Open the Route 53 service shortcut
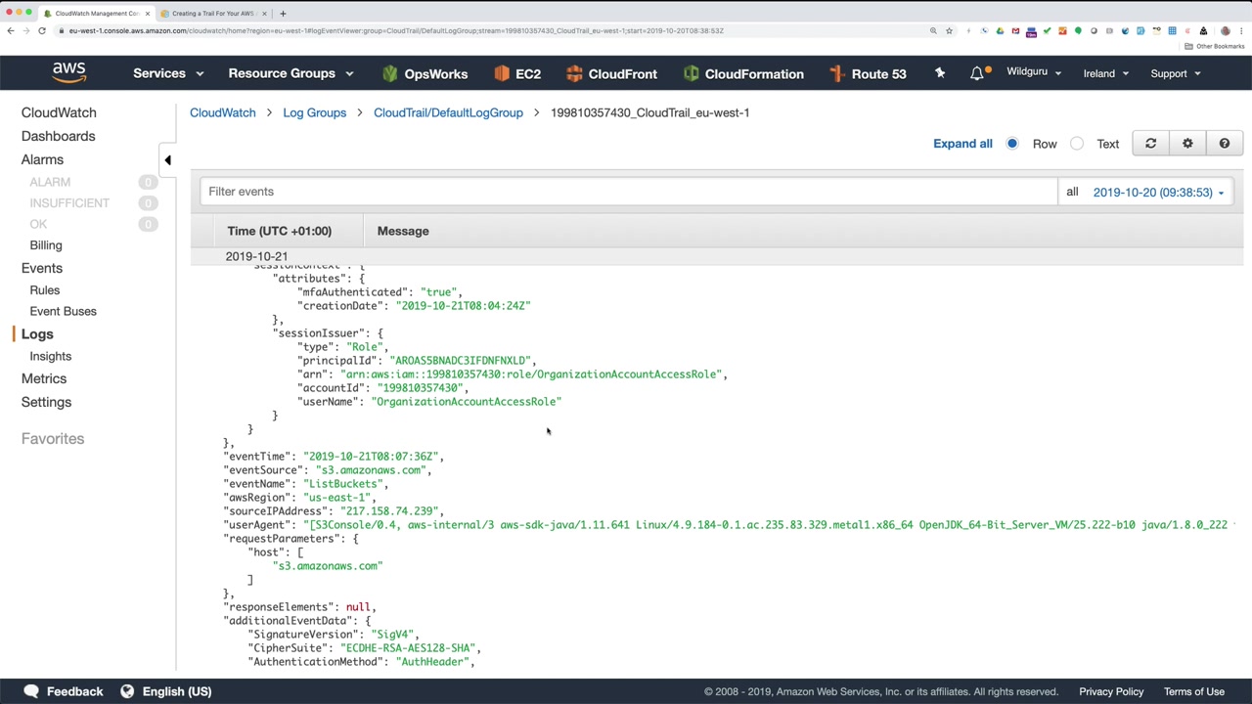 pyautogui.click(x=868, y=73)
